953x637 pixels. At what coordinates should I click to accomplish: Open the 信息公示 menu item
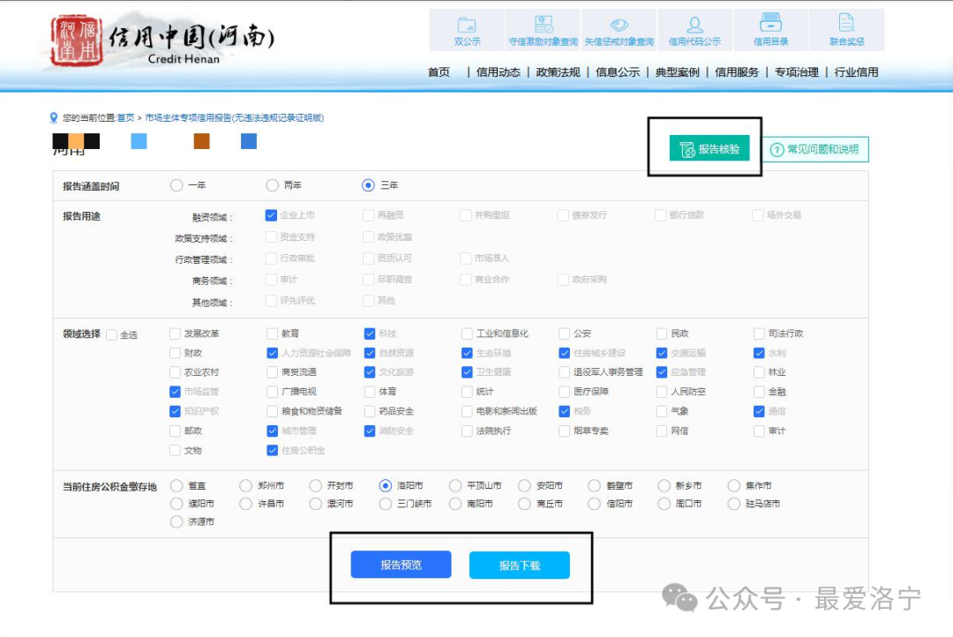tap(618, 72)
